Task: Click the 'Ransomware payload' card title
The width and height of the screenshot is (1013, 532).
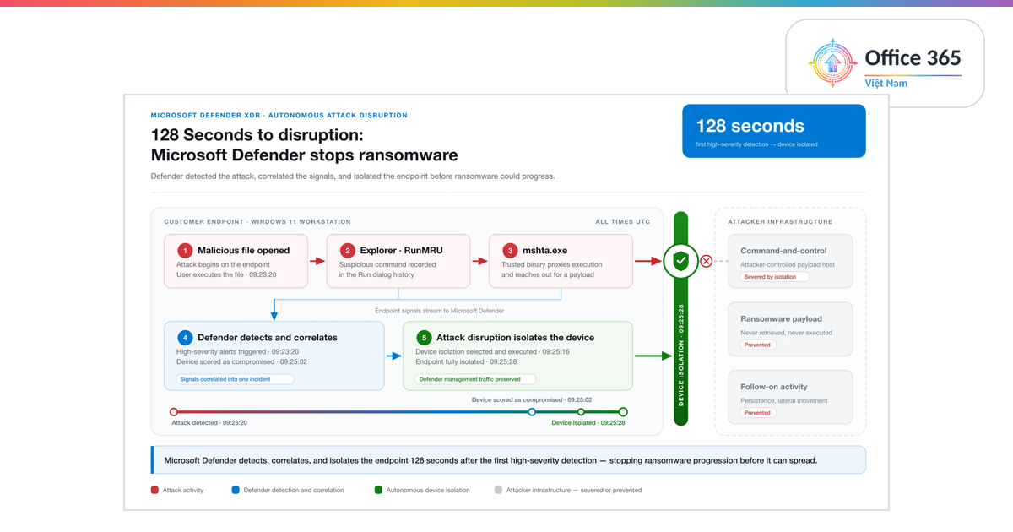Action: (781, 319)
